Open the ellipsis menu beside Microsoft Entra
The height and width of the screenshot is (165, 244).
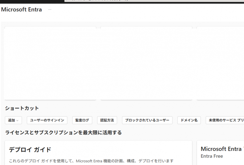point(50,9)
